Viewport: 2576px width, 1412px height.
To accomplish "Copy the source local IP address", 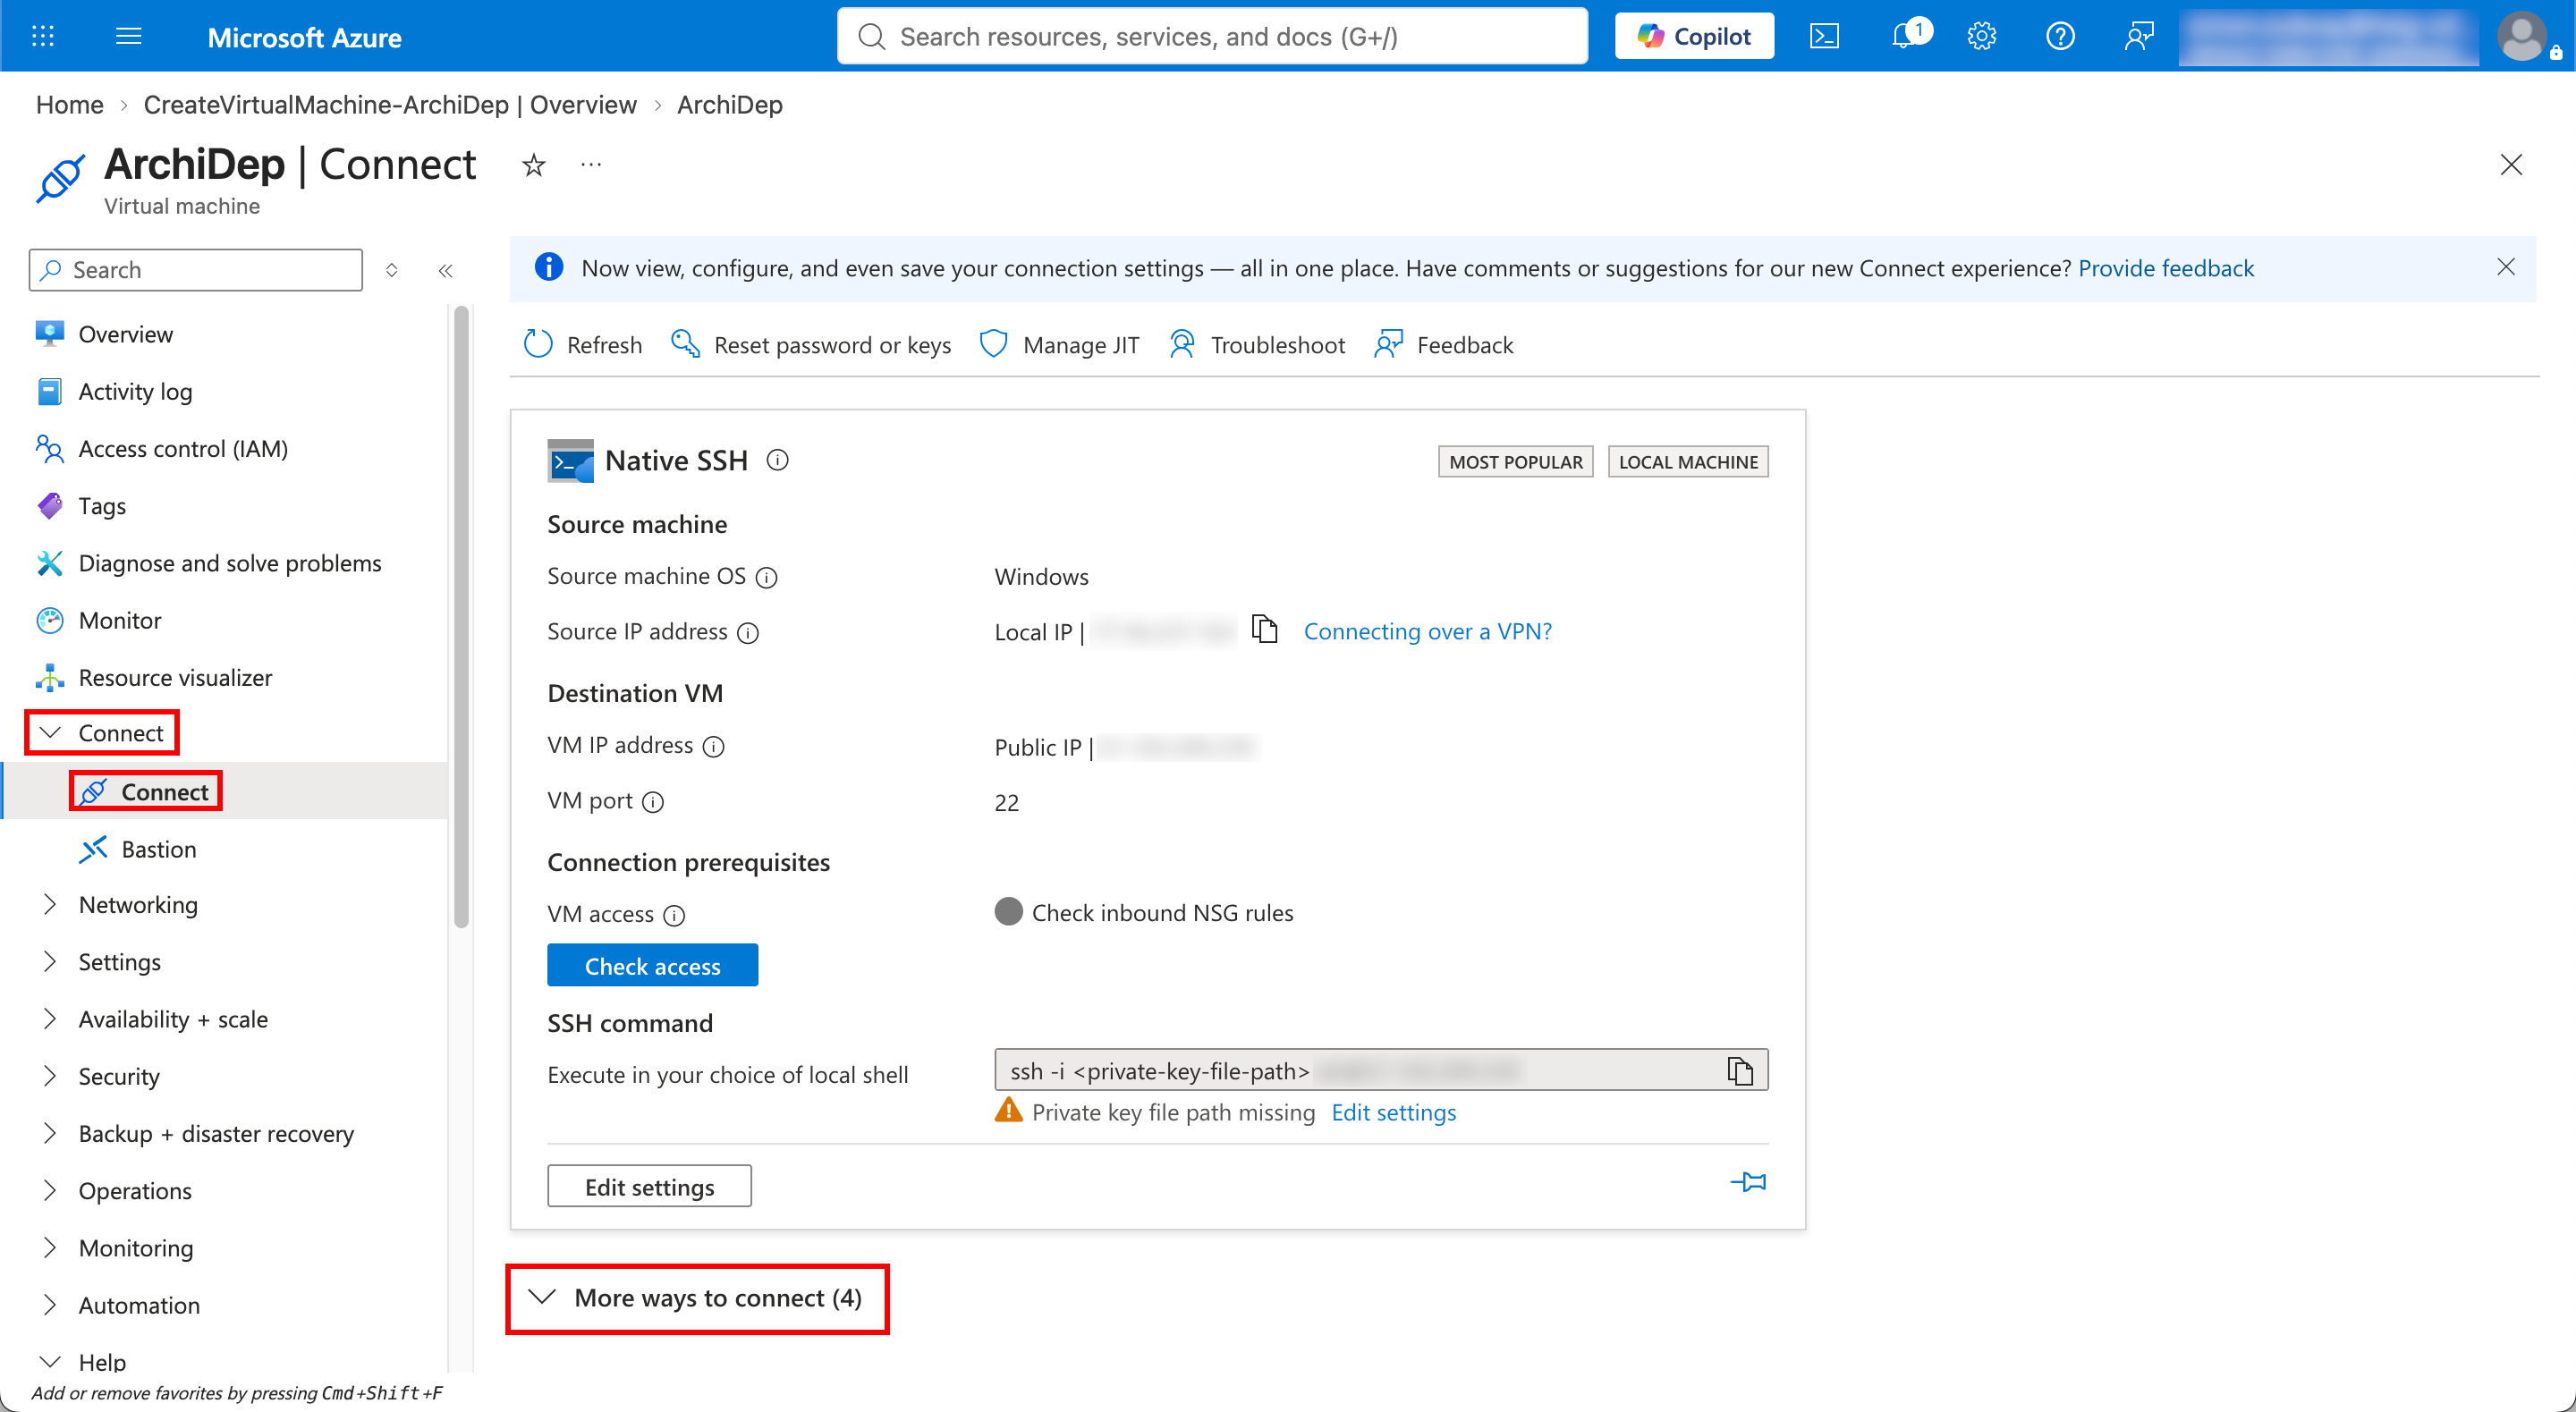I will [1265, 630].
